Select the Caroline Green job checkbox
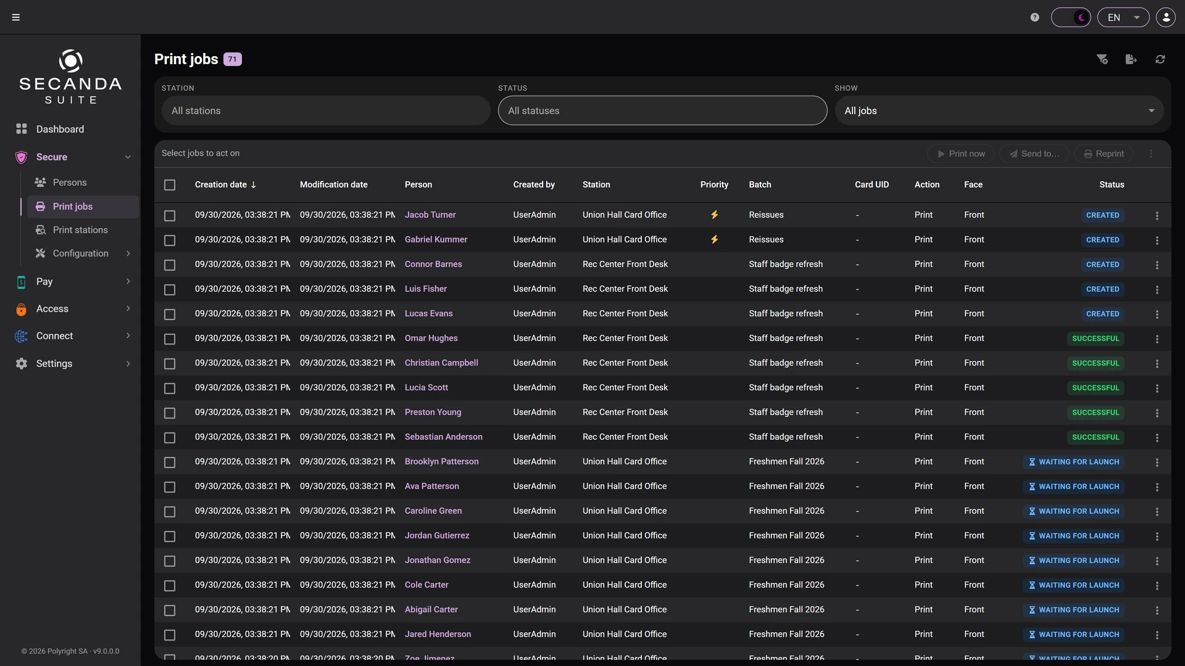This screenshot has width=1185, height=666. [x=170, y=512]
